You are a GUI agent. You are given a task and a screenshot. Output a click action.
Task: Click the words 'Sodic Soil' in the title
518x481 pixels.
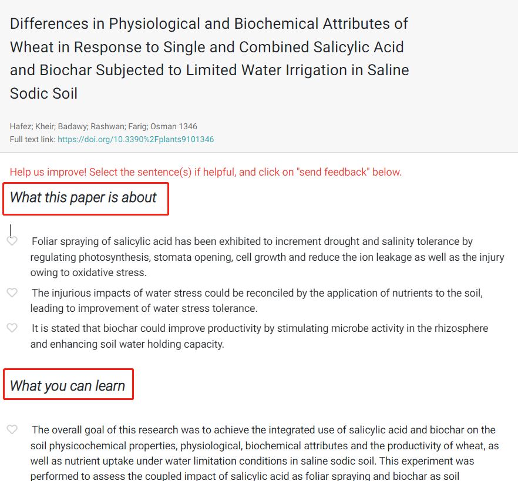click(x=43, y=93)
